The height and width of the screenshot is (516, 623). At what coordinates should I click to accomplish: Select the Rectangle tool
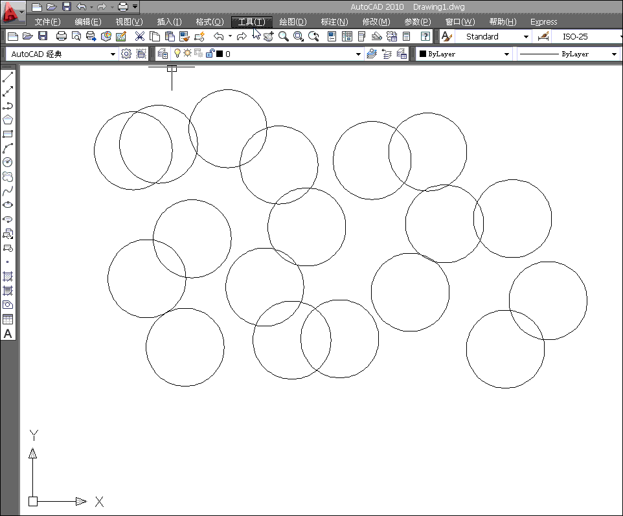(x=8, y=134)
